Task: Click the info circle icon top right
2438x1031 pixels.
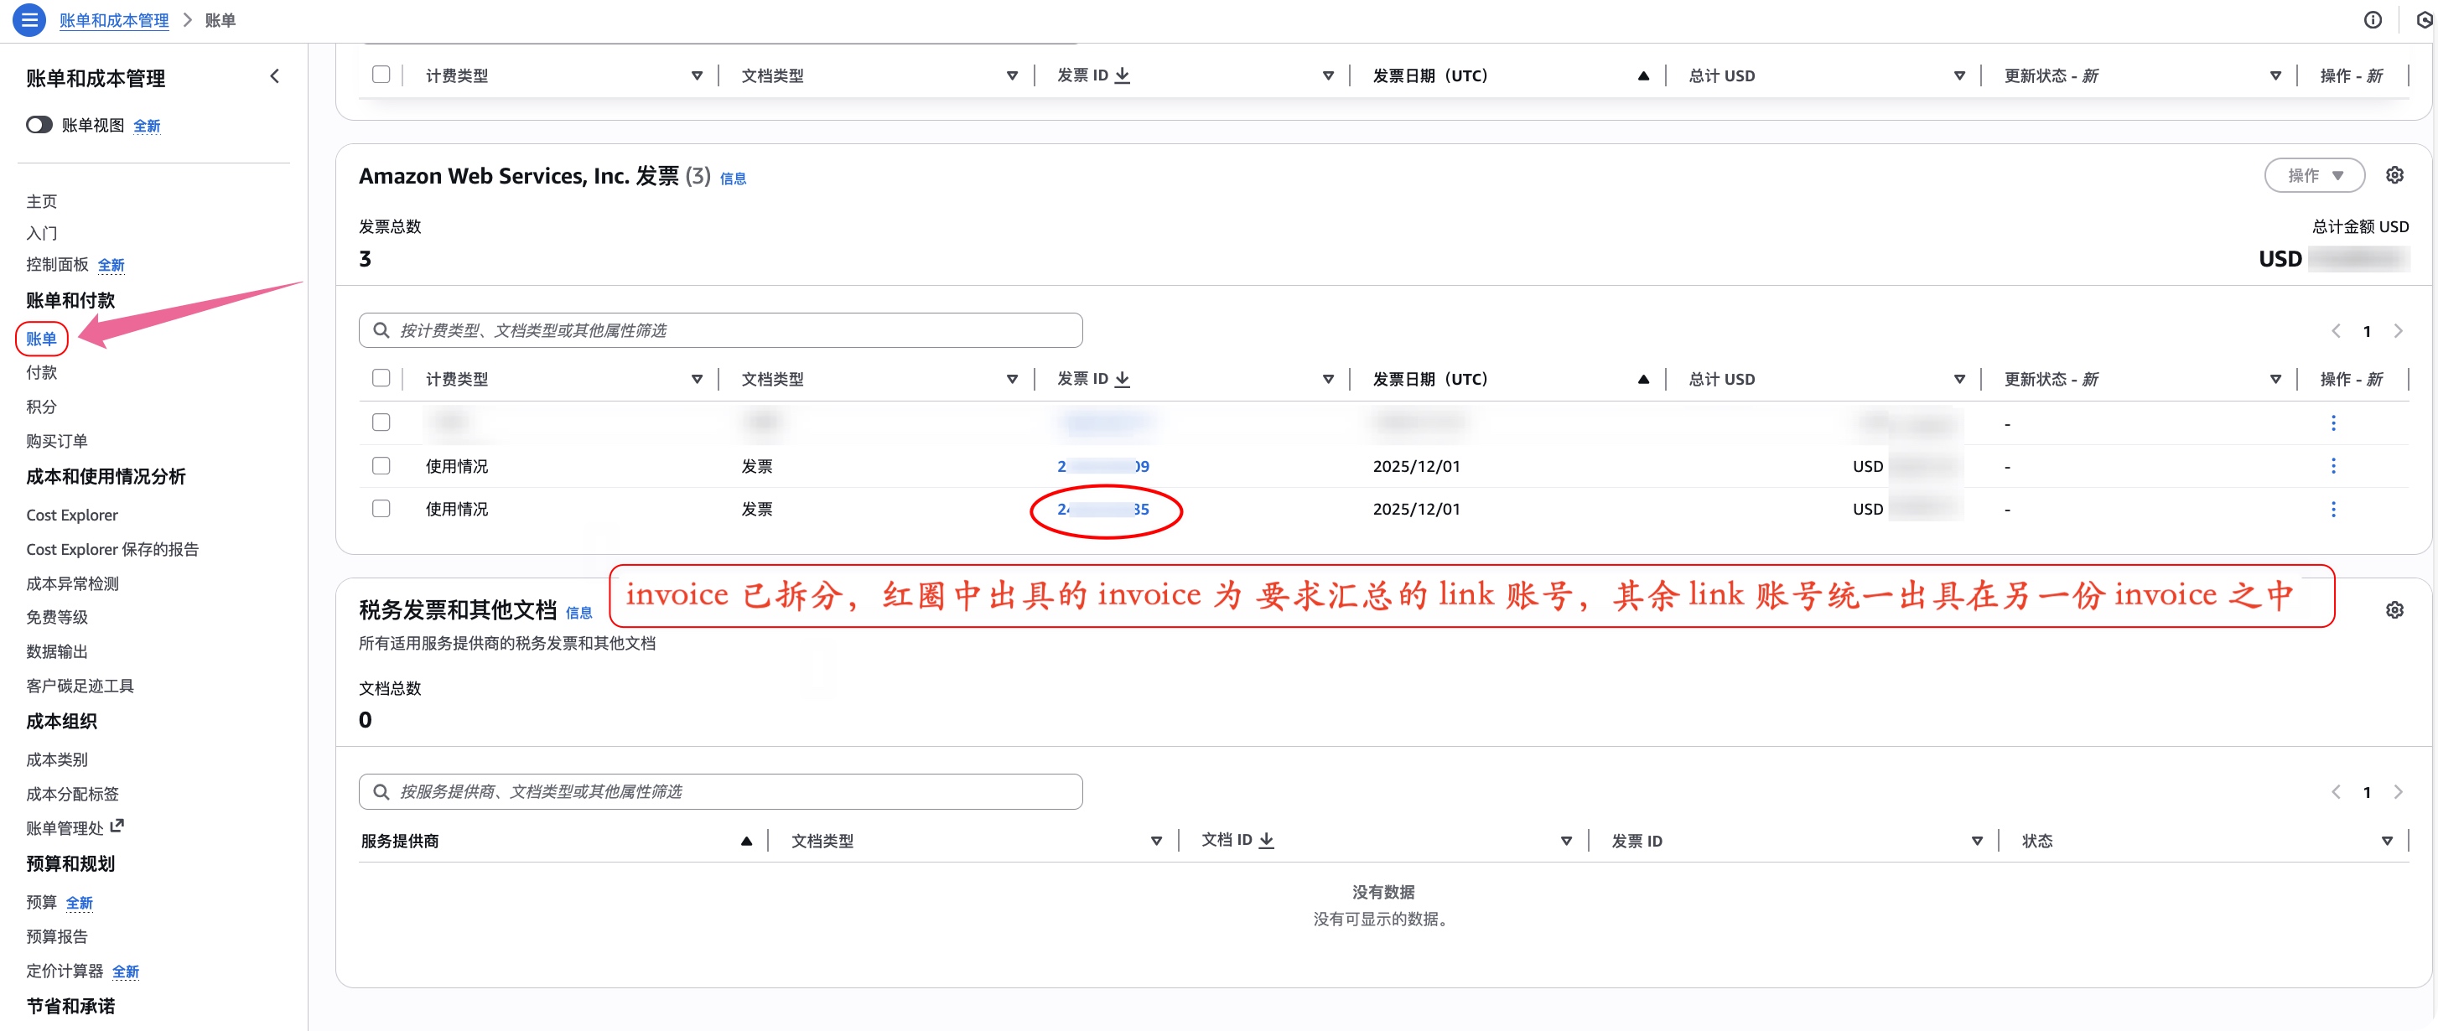Action: (x=2372, y=20)
